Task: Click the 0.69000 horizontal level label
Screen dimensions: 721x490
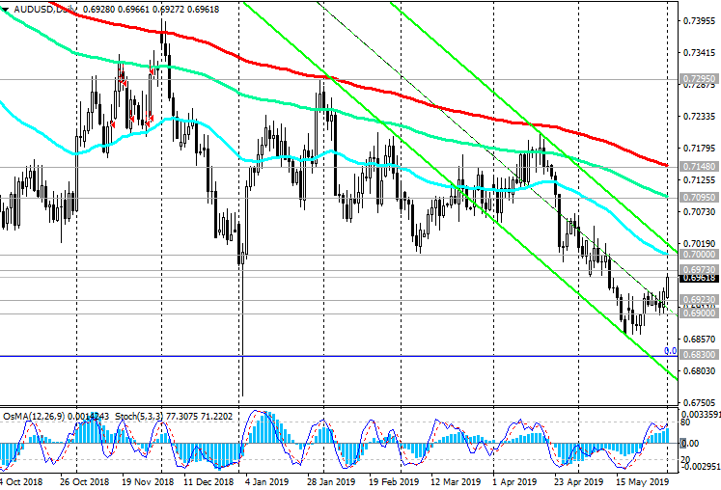Action: (699, 313)
